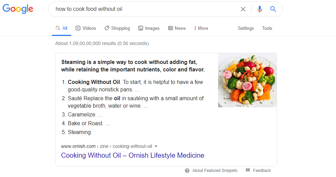Start voice search with microphone icon
The height and width of the screenshot is (177, 336).
pos(260,9)
